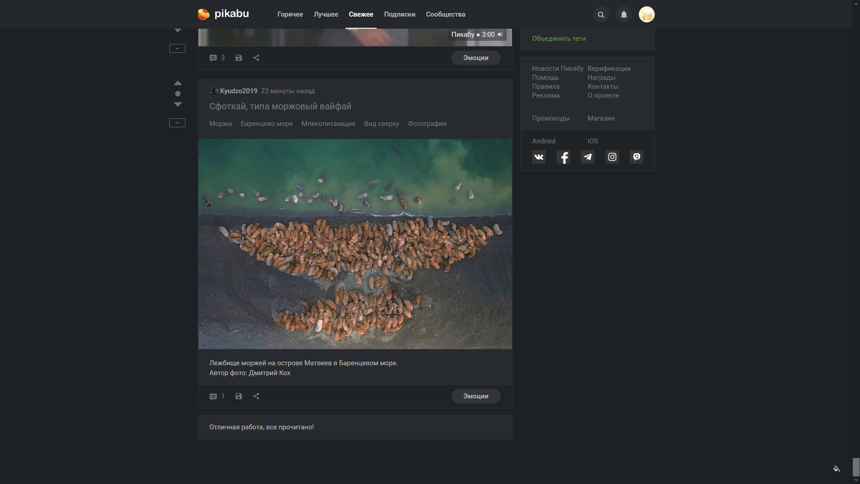Toggle sound on the Пикабу video
The height and width of the screenshot is (484, 860).
tap(500, 35)
